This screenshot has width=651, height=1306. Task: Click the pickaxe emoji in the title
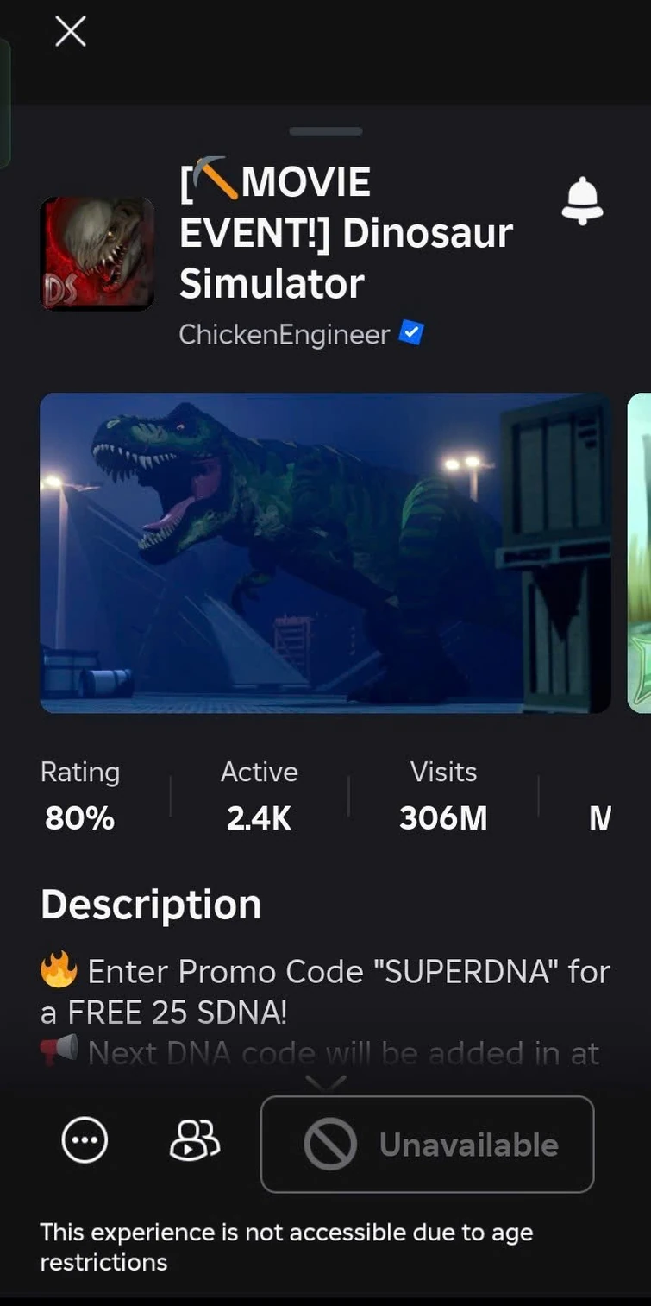point(214,179)
